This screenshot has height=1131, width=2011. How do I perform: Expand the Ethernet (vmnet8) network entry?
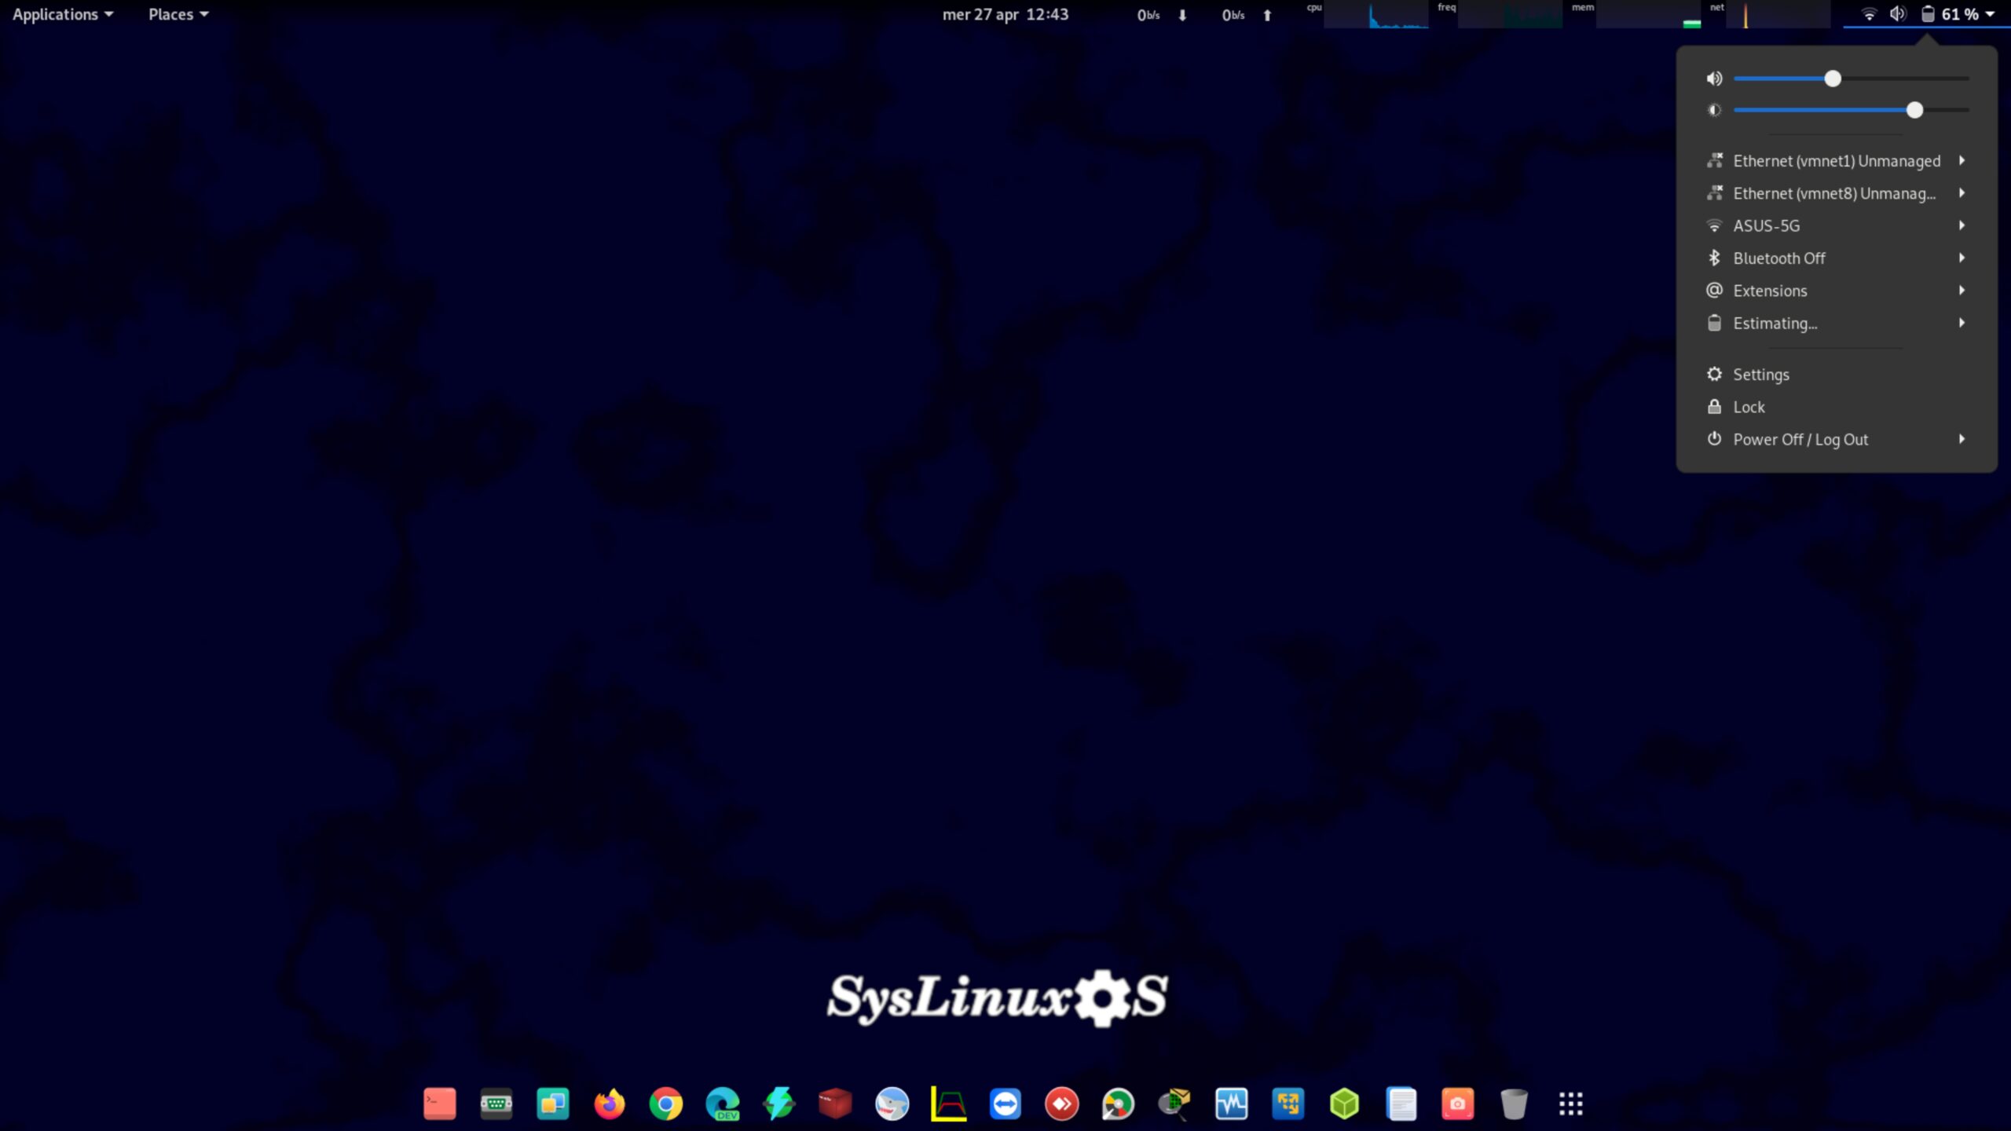coord(1837,193)
